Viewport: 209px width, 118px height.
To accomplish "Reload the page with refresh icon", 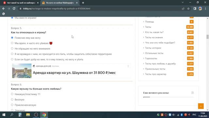I will pyautogui.click(x=14, y=9).
